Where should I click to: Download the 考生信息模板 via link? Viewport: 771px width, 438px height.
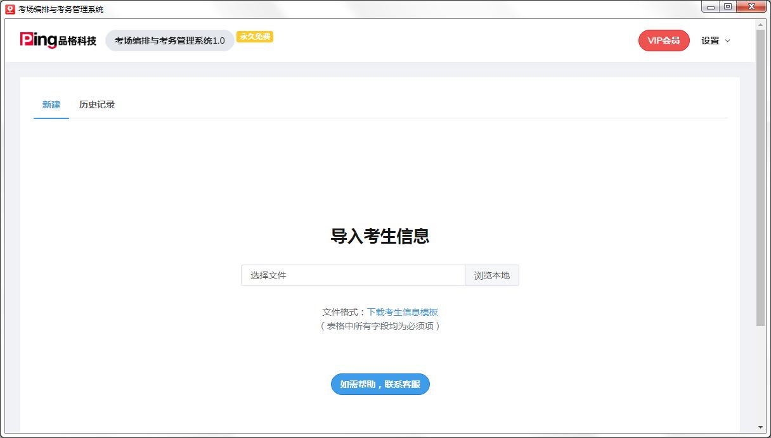403,312
